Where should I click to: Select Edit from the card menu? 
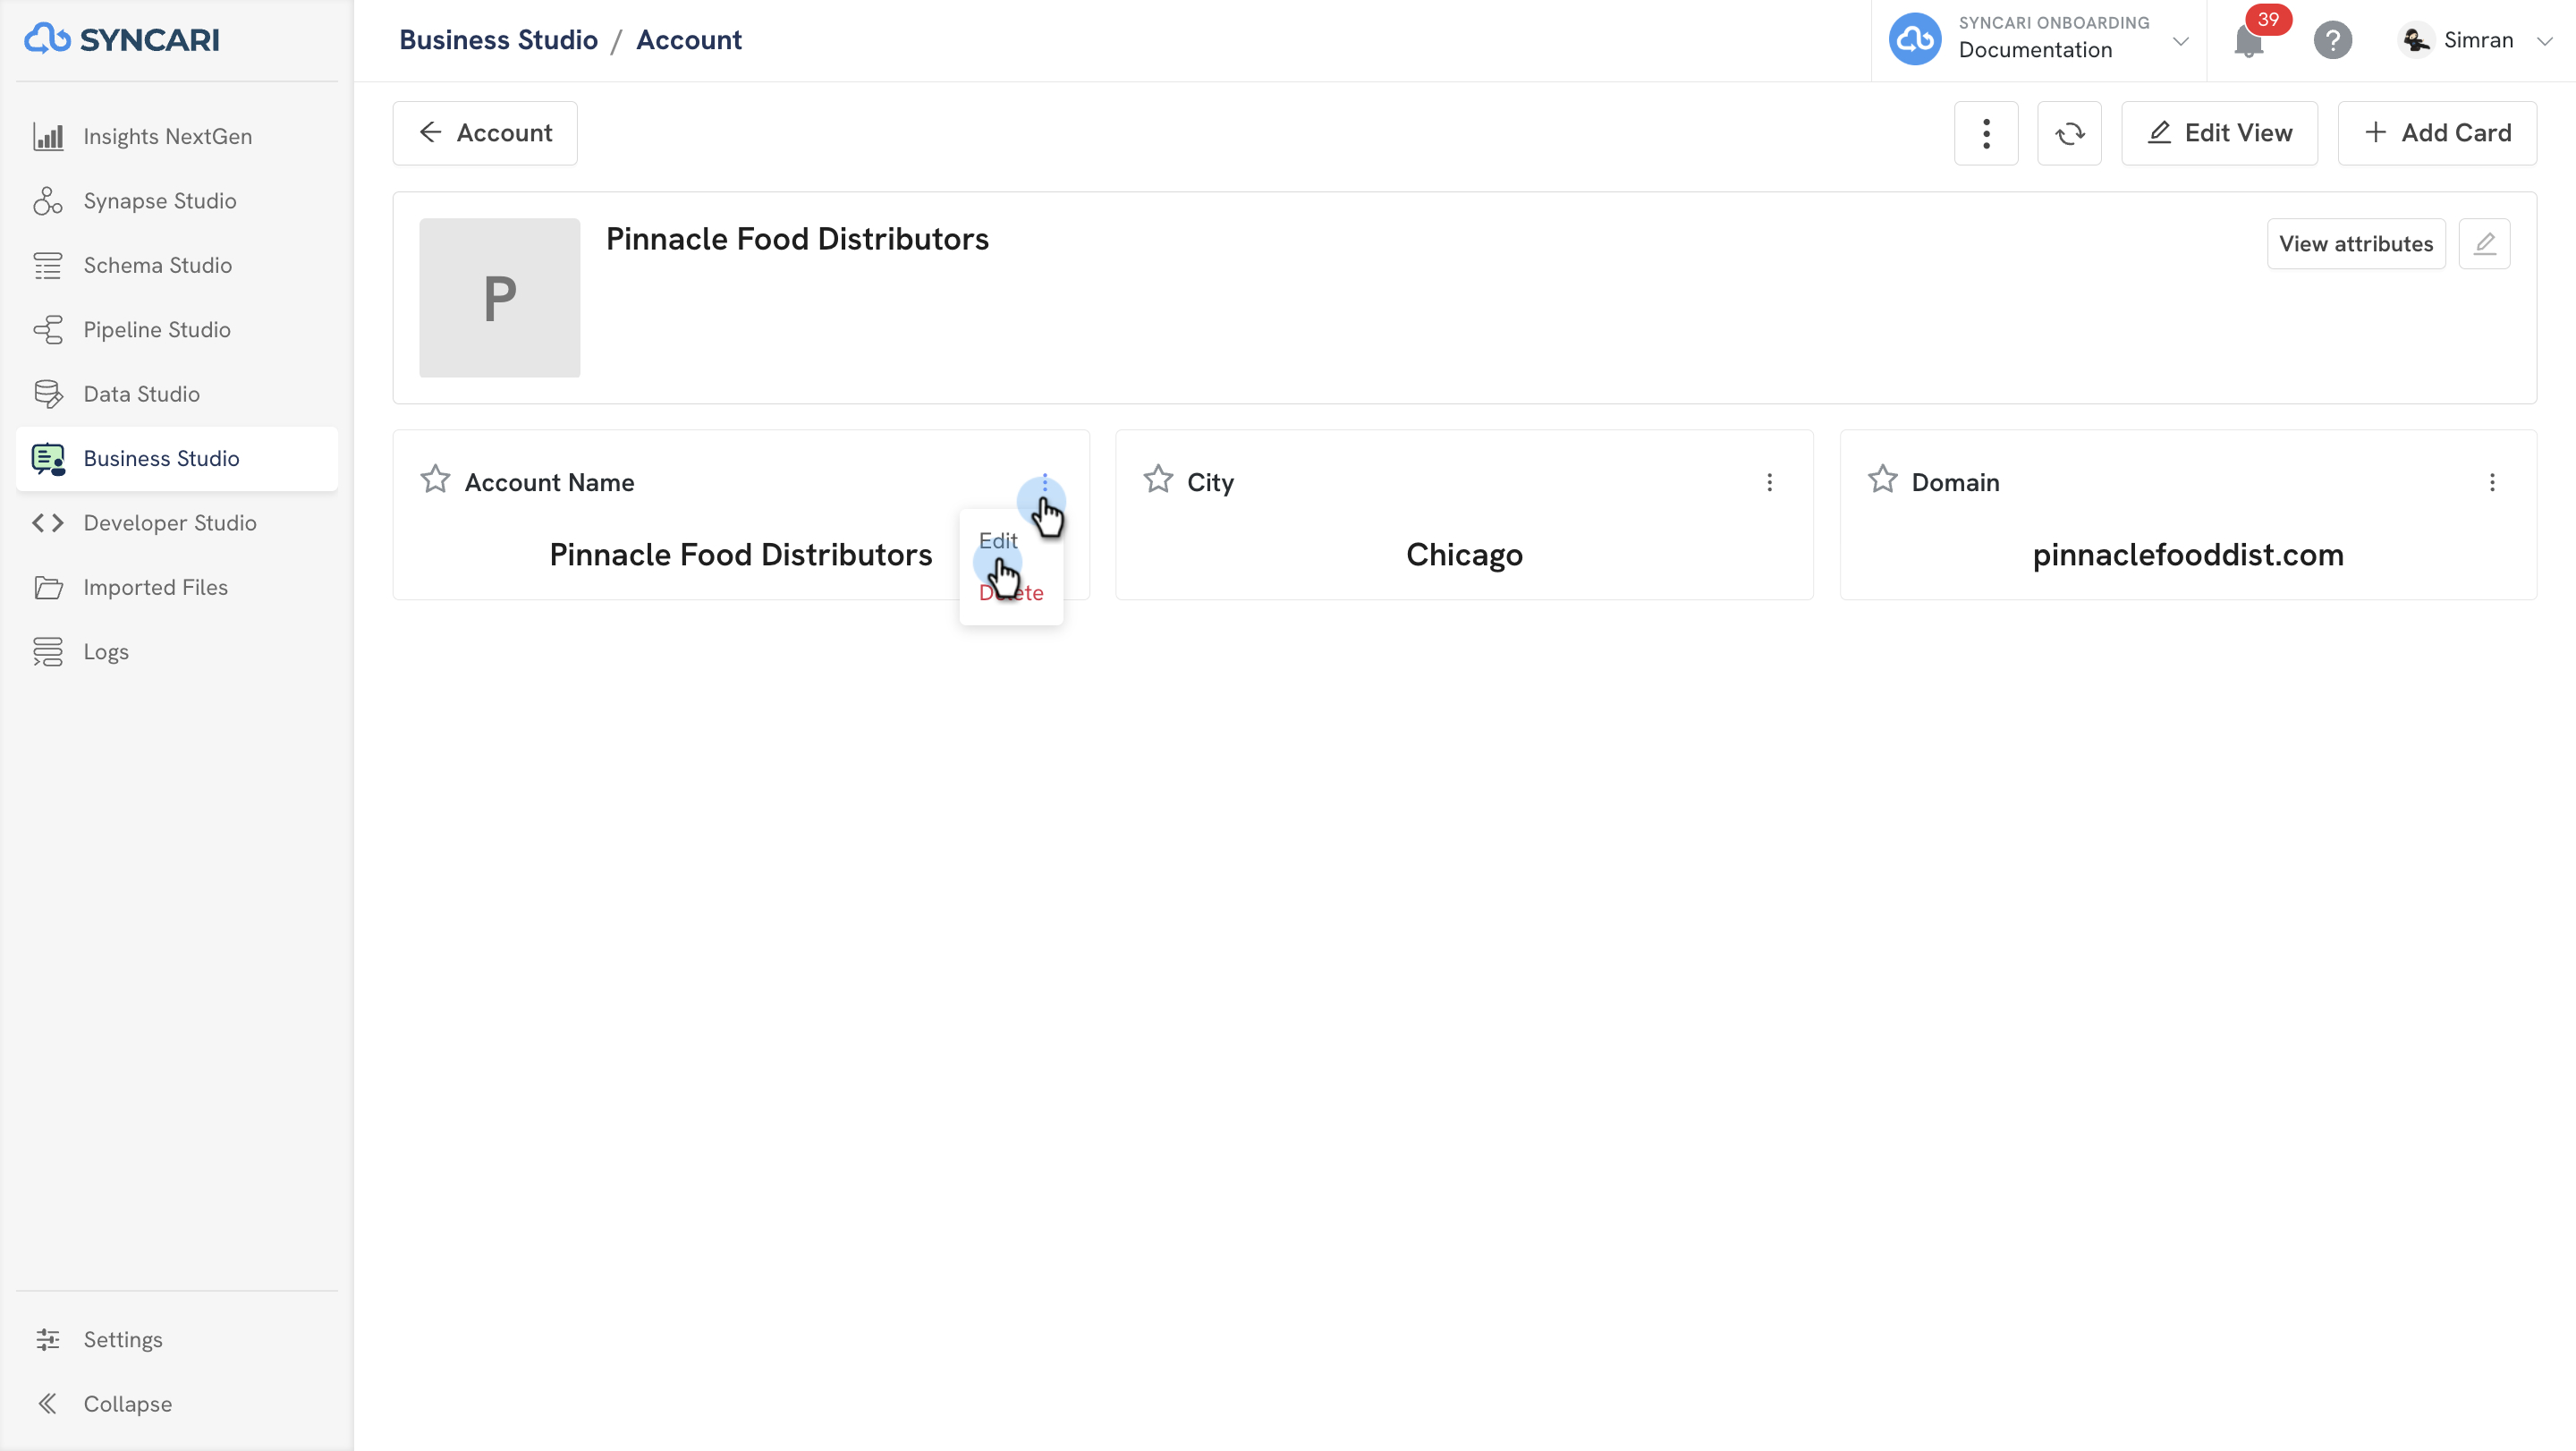[x=998, y=541]
